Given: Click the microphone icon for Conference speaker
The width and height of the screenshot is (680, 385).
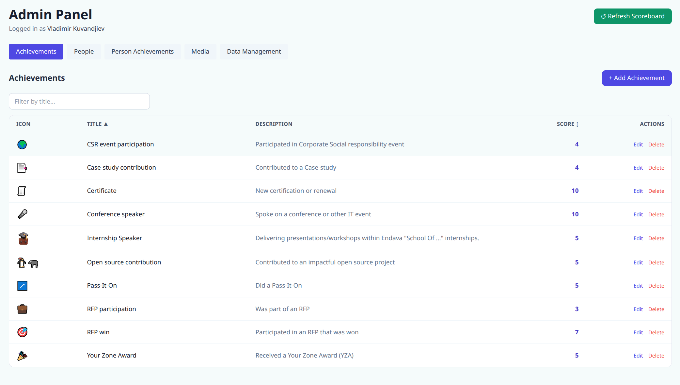Looking at the screenshot, I should pos(22,214).
